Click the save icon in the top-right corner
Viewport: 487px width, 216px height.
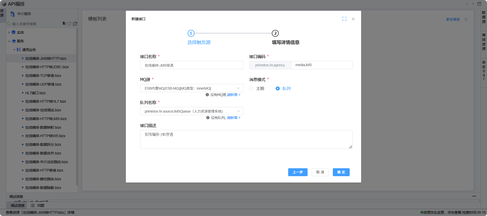pos(479,4)
